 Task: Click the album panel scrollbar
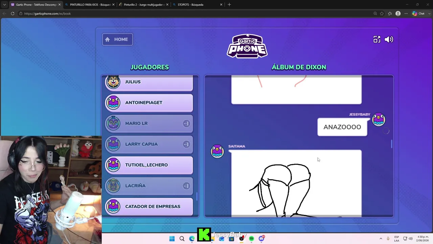click(x=392, y=144)
